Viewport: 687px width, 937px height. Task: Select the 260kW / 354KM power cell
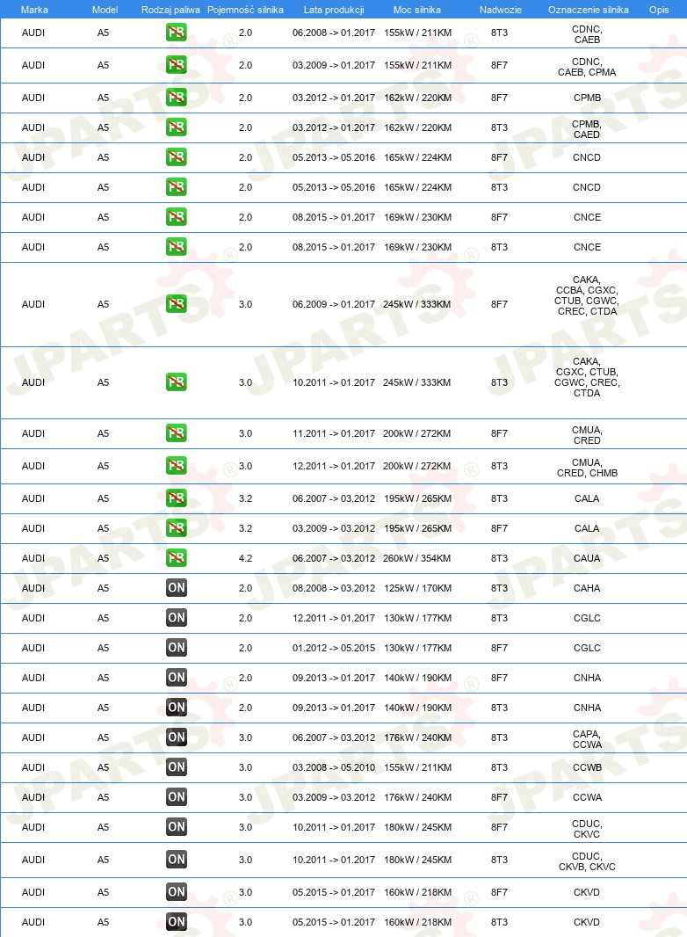click(x=417, y=558)
